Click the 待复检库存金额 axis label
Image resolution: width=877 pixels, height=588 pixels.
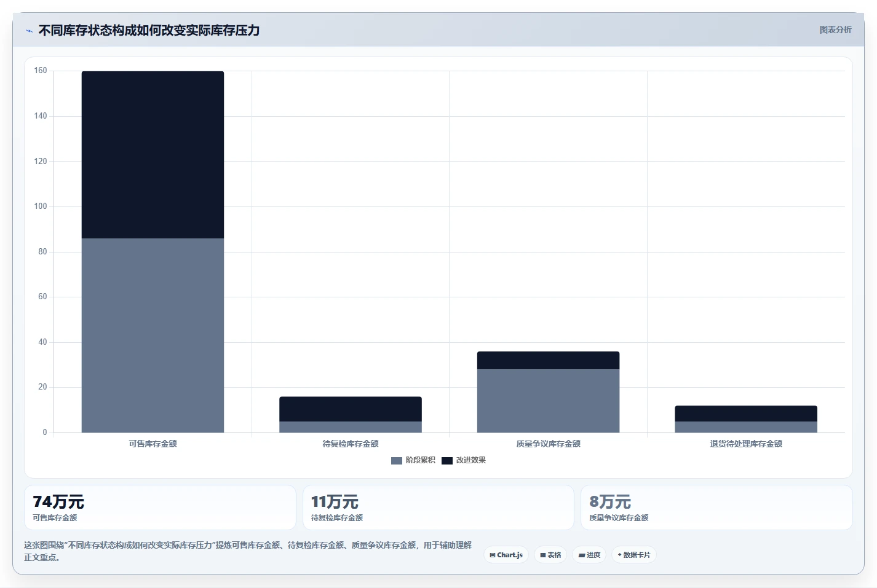(x=351, y=444)
